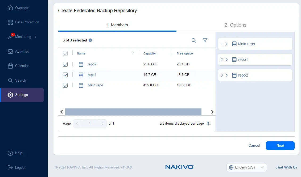Click the repository icon in repo1 table row
Viewport: 301px width, 177px height.
pyautogui.click(x=81, y=75)
